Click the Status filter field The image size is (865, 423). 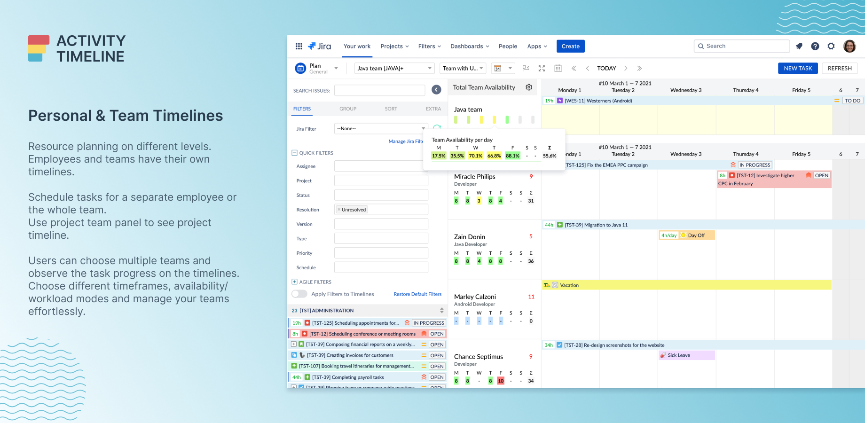click(381, 195)
